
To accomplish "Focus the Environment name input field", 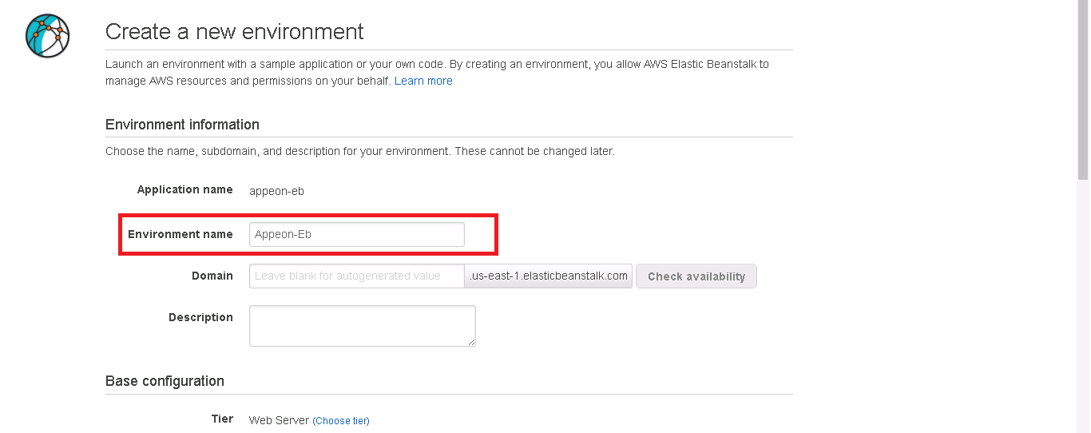I will click(356, 234).
